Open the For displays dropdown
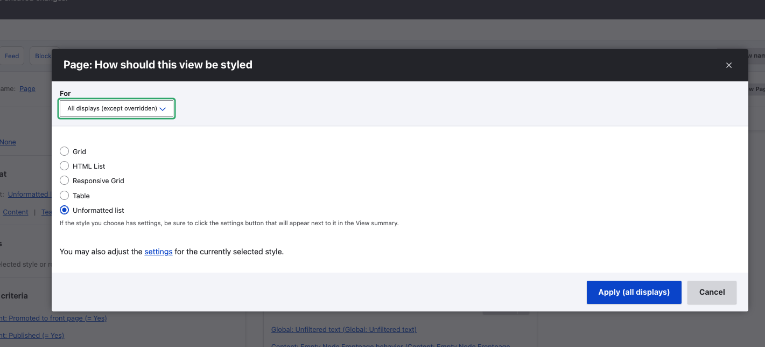 [x=116, y=108]
